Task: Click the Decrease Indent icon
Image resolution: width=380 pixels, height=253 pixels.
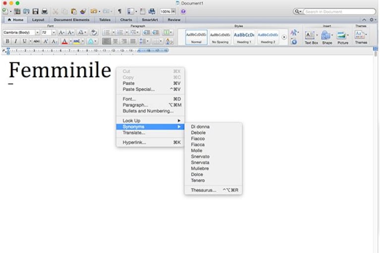Action: point(146,33)
